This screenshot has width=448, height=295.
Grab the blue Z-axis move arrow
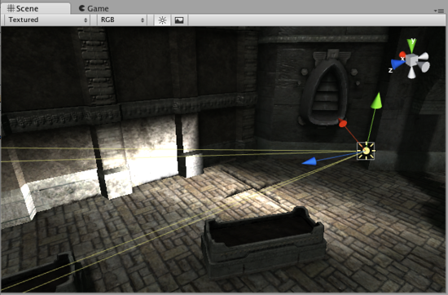point(310,161)
